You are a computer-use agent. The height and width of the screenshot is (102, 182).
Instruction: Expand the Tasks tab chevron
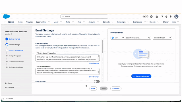coord(73,22)
